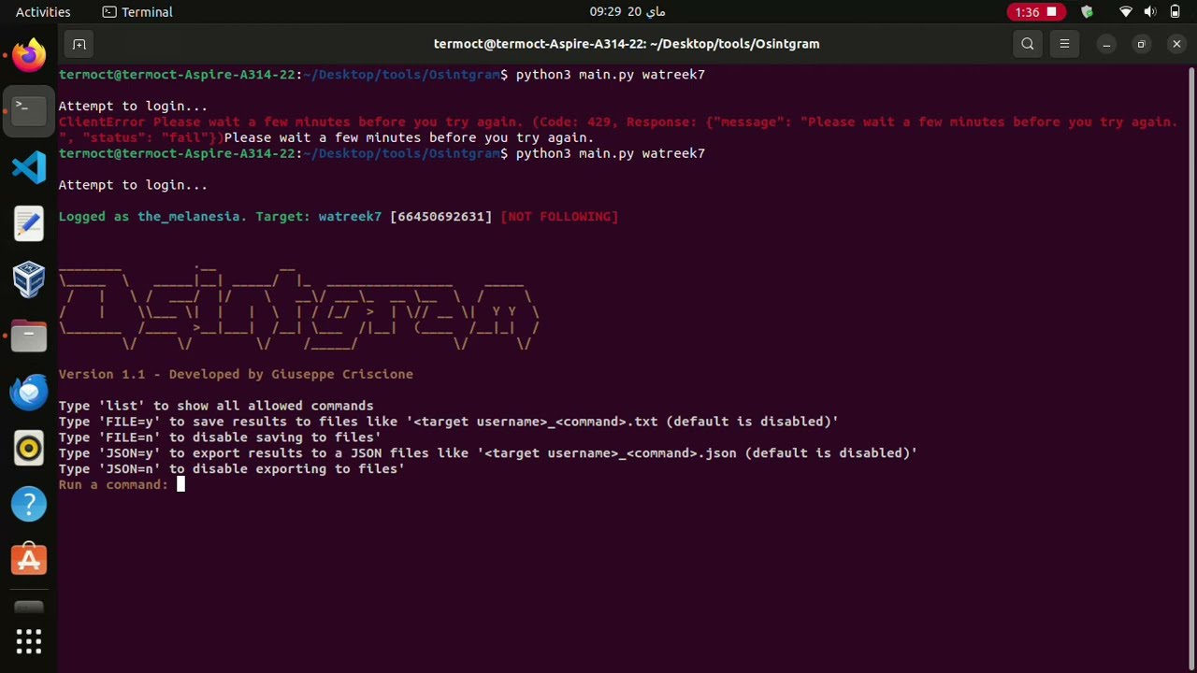Click the "Type 'JSON=n'" instruction line
This screenshot has height=673, width=1197.
coord(232,469)
